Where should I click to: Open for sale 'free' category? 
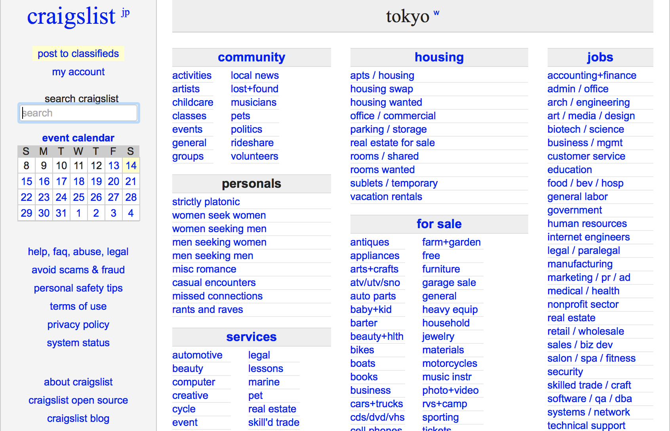pos(431,256)
